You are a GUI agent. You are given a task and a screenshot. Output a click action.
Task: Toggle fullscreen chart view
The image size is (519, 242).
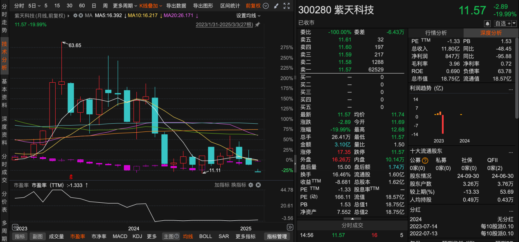(287, 6)
